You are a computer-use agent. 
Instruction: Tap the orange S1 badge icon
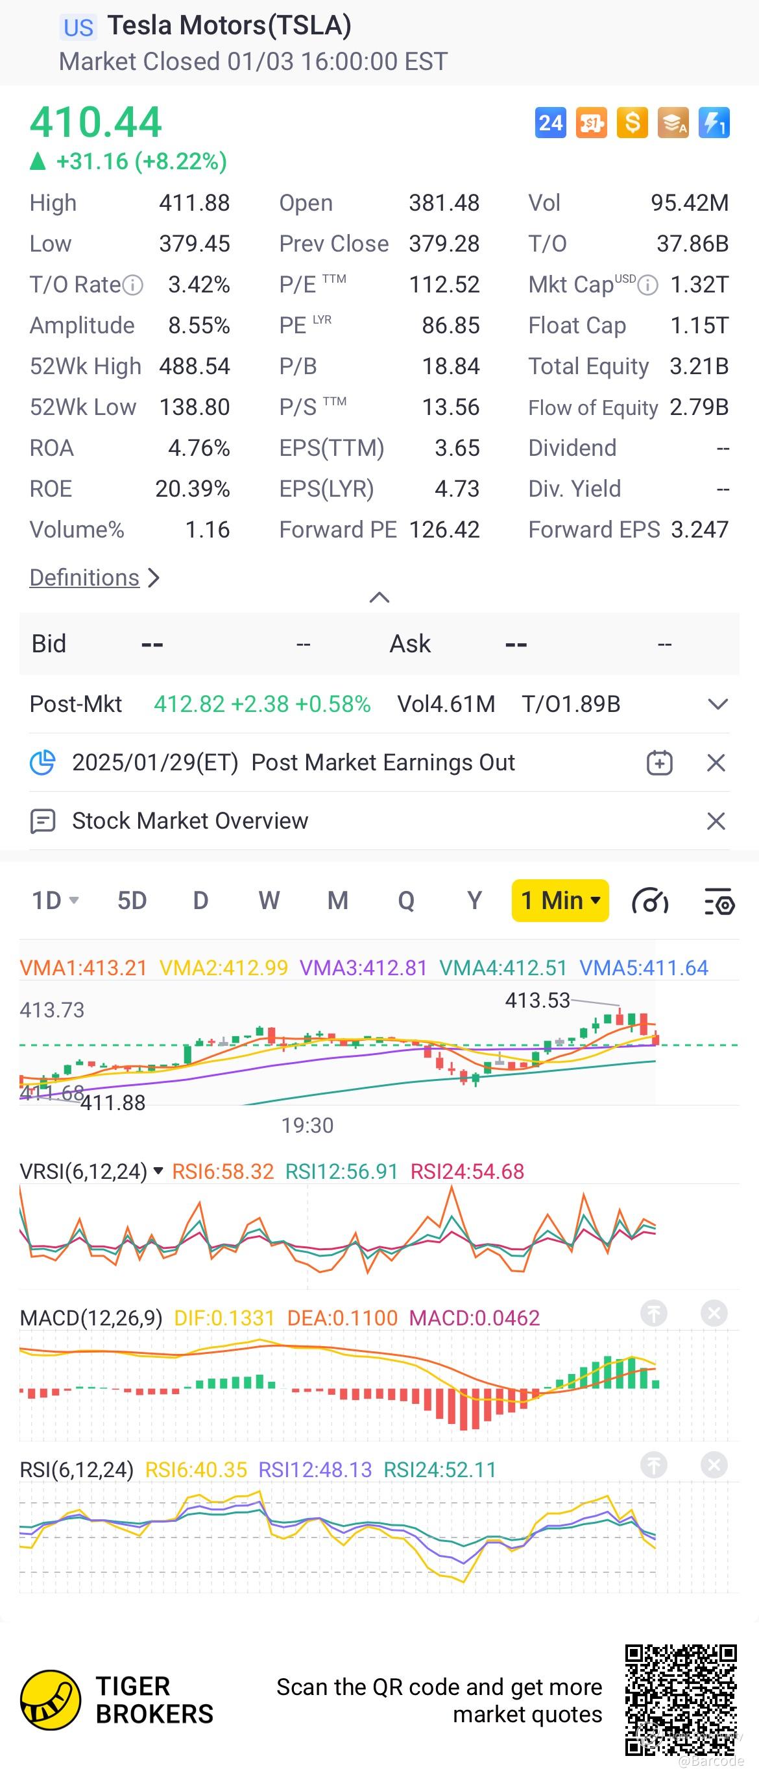pyautogui.click(x=591, y=123)
